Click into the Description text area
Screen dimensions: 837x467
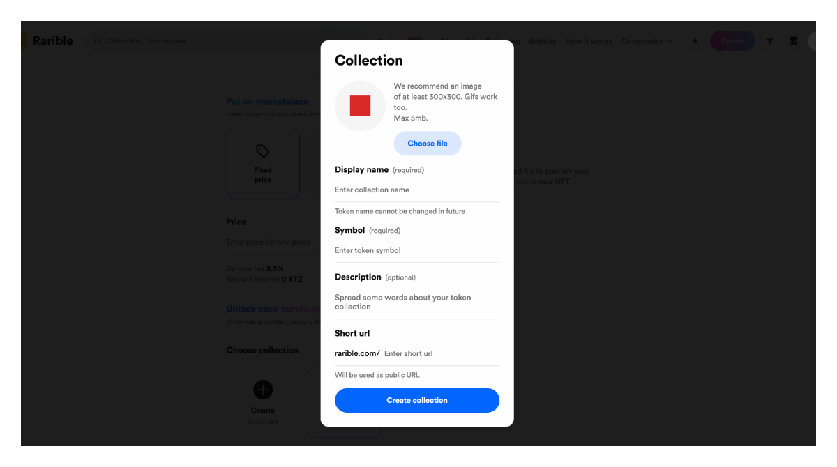point(417,302)
